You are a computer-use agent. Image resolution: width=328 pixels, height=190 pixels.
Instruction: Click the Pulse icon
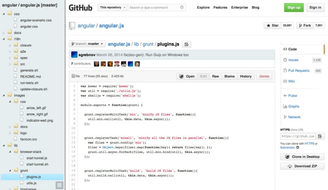coord(285,96)
